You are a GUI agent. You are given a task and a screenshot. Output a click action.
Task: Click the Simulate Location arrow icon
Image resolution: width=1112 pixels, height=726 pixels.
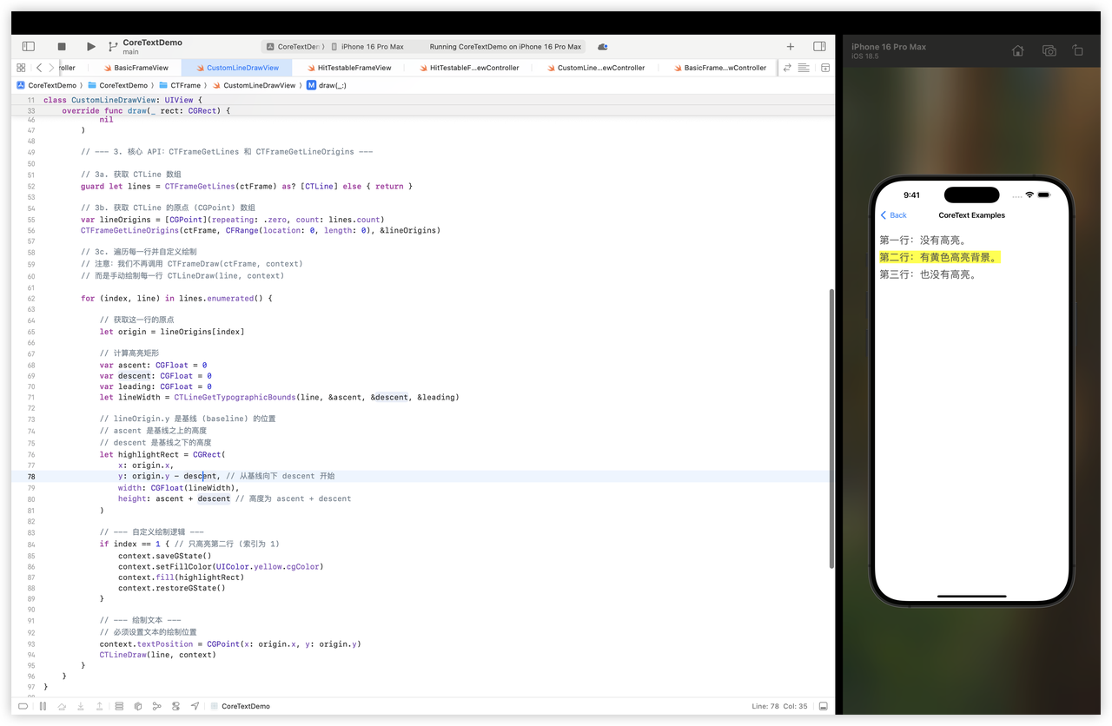pyautogui.click(x=195, y=706)
